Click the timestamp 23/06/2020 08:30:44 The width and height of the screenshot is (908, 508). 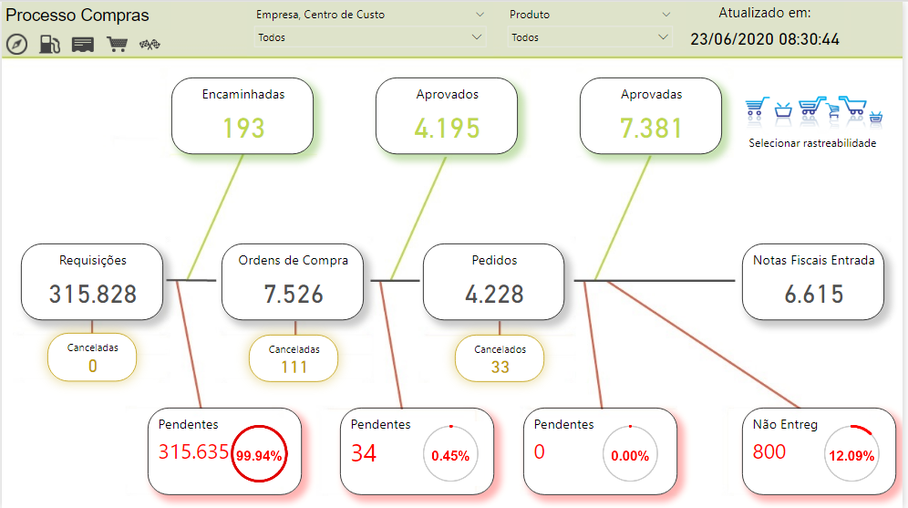tap(765, 39)
